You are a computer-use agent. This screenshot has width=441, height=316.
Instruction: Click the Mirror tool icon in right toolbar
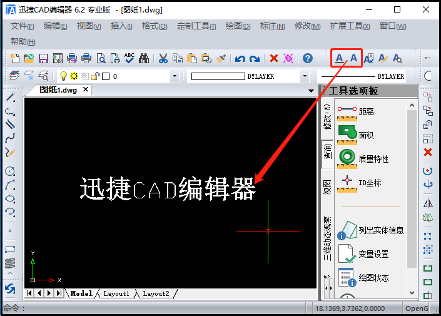[x=428, y=203]
